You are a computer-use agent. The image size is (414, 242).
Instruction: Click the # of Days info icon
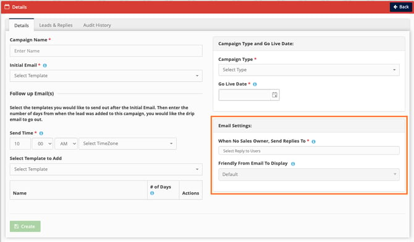coord(152,193)
